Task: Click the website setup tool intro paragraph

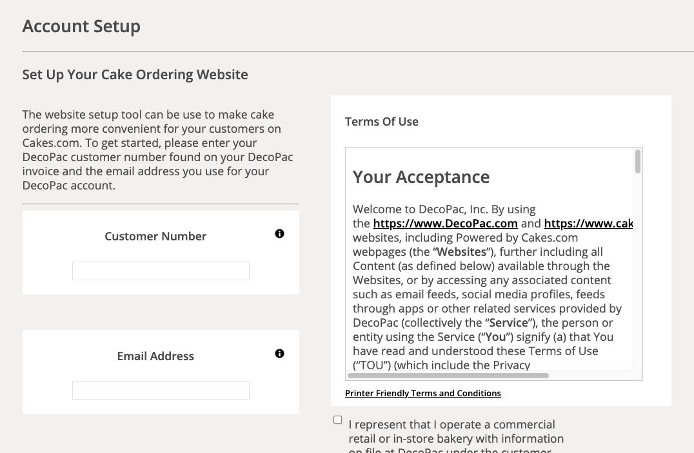Action: coord(158,150)
